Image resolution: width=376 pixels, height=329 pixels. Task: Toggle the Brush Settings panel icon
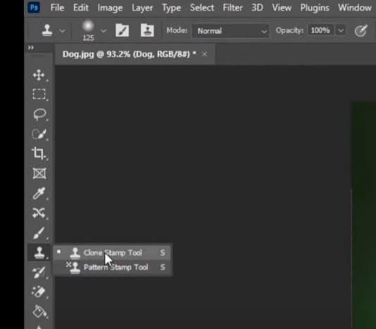[x=123, y=30]
